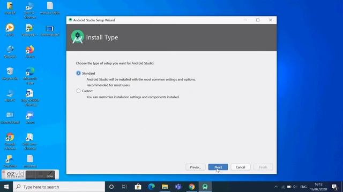
Task: Click the volume speaker icon in tray
Action: point(295,187)
